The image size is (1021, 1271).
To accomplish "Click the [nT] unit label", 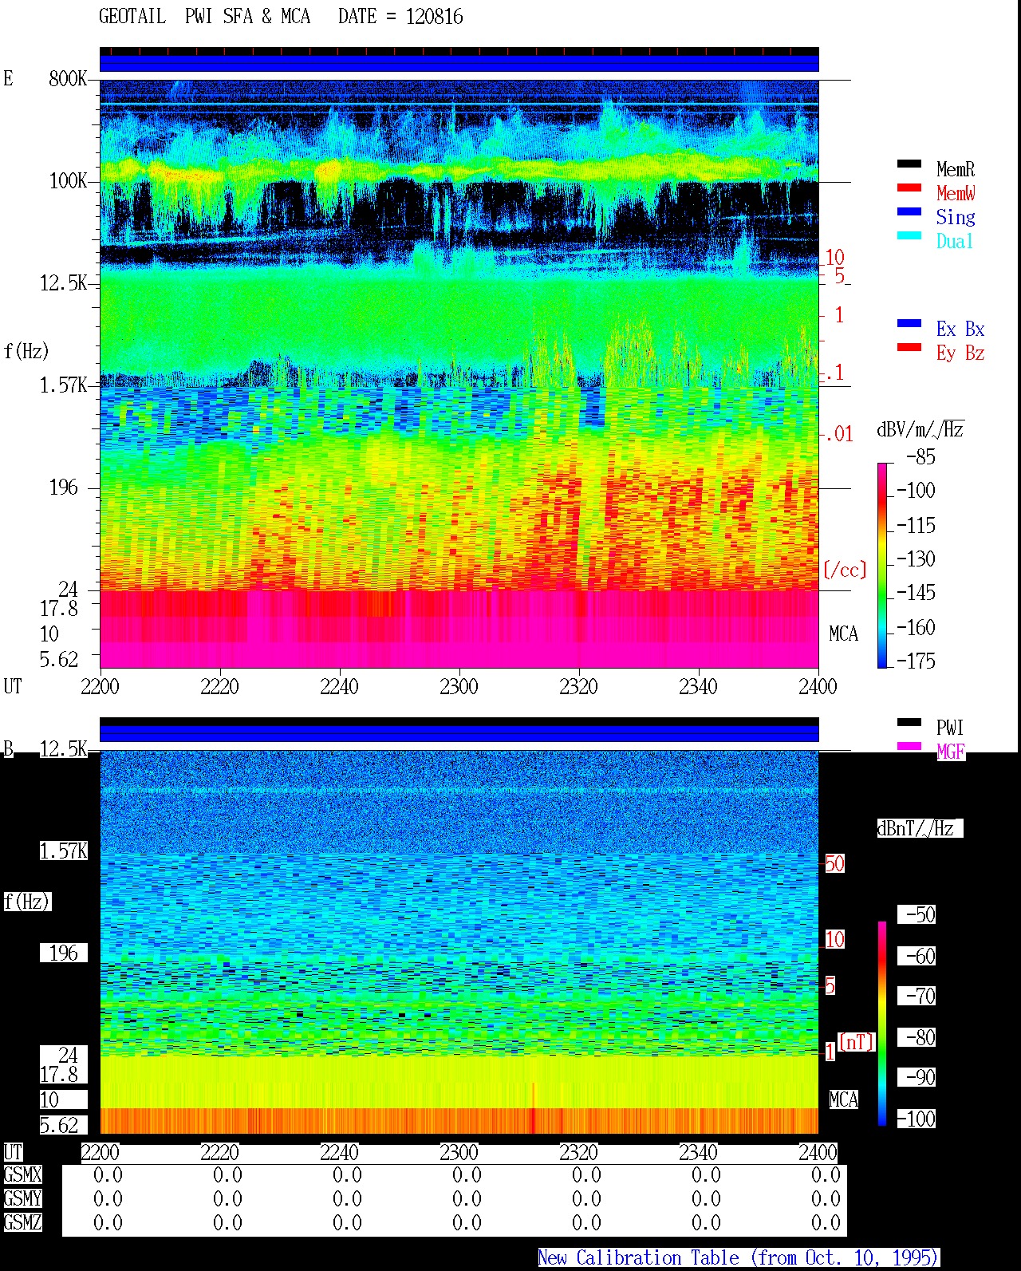I will click(x=857, y=1042).
